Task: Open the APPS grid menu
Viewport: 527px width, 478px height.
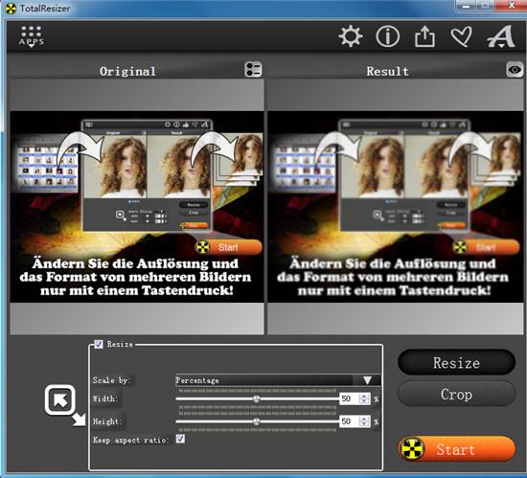Action: point(31,36)
